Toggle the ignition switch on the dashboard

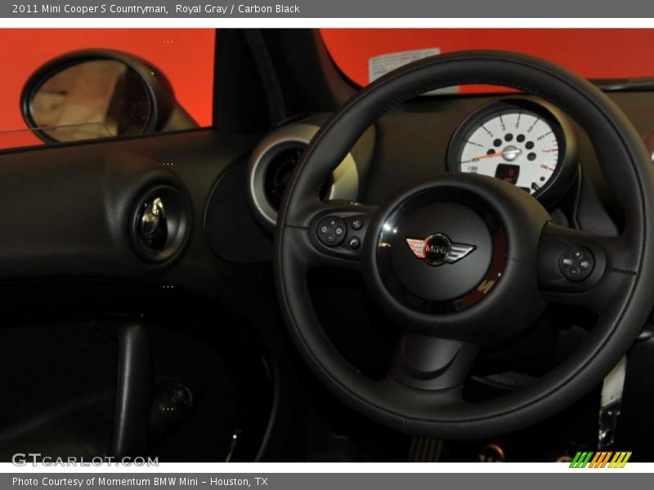(x=154, y=215)
